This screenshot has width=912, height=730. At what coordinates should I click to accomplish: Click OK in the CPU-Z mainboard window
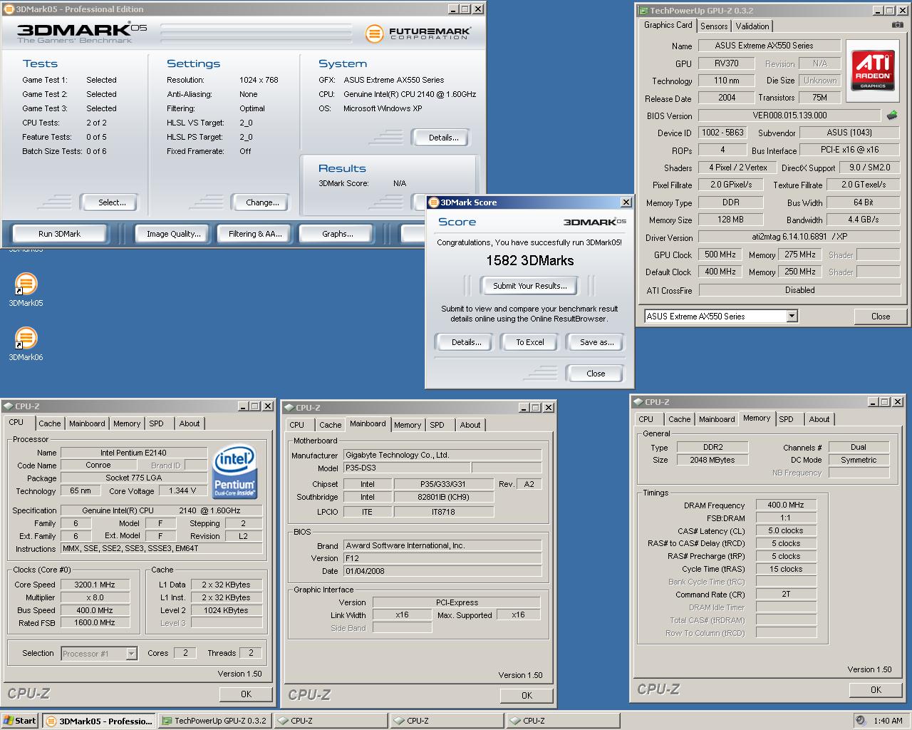pyautogui.click(x=527, y=695)
